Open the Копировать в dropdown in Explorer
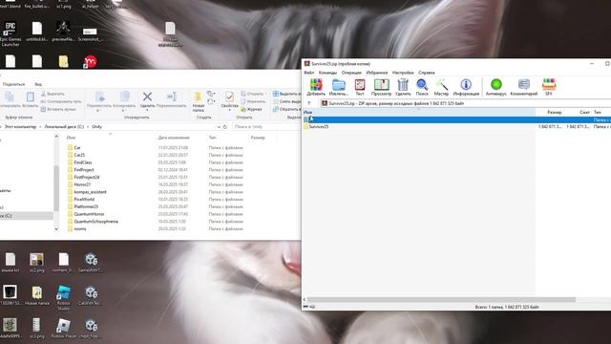This screenshot has width=611, height=344. click(124, 102)
